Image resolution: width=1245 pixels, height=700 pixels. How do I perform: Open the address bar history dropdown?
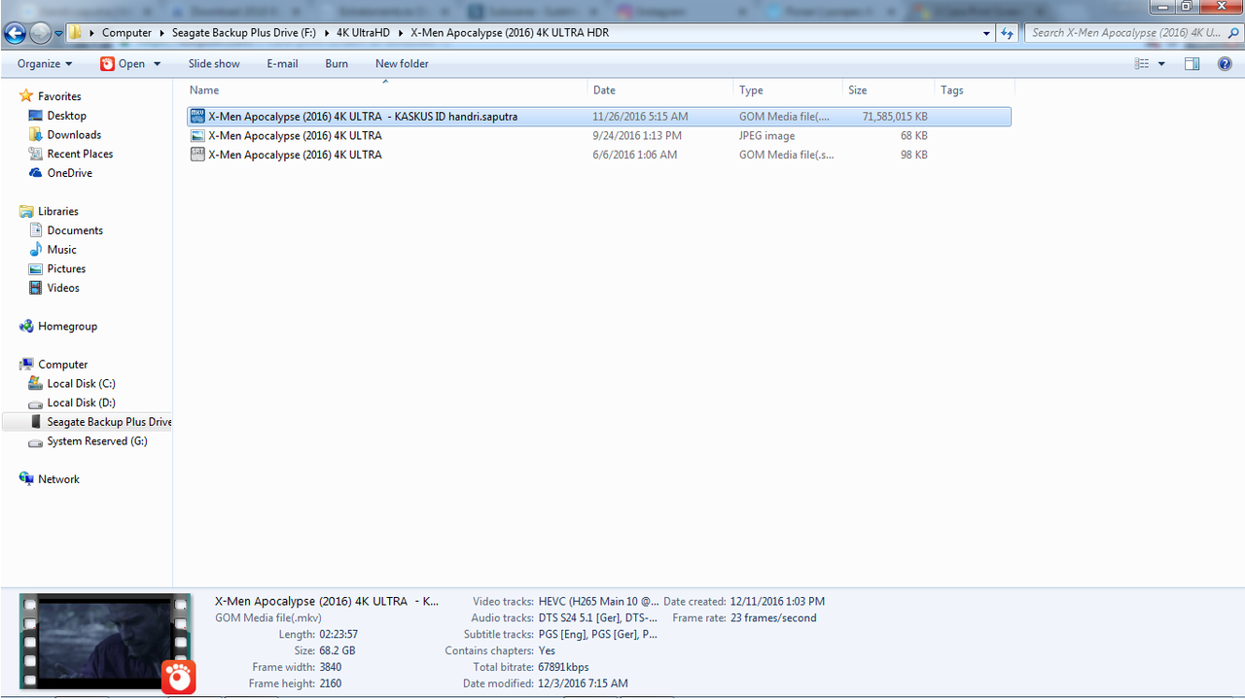(987, 32)
